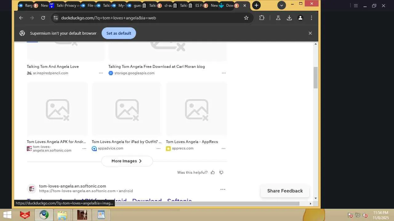Open options menu for Softonic web result
Screen dimensions: 394x221
pyautogui.click(x=223, y=189)
